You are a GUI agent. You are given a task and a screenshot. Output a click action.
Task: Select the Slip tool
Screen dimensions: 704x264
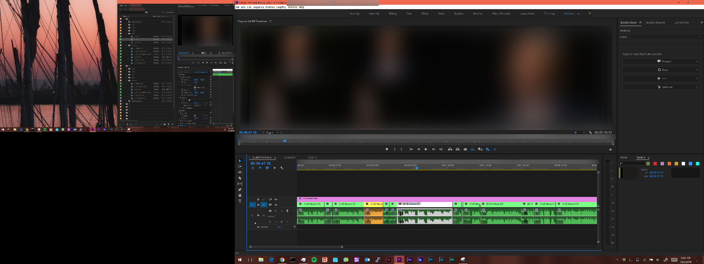click(x=240, y=184)
